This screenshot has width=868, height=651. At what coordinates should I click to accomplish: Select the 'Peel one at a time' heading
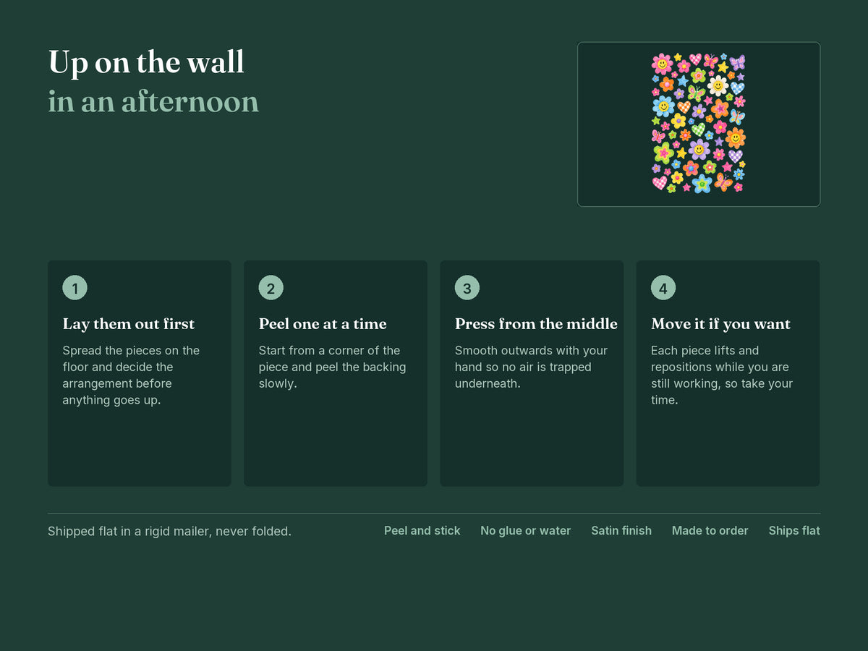(323, 324)
